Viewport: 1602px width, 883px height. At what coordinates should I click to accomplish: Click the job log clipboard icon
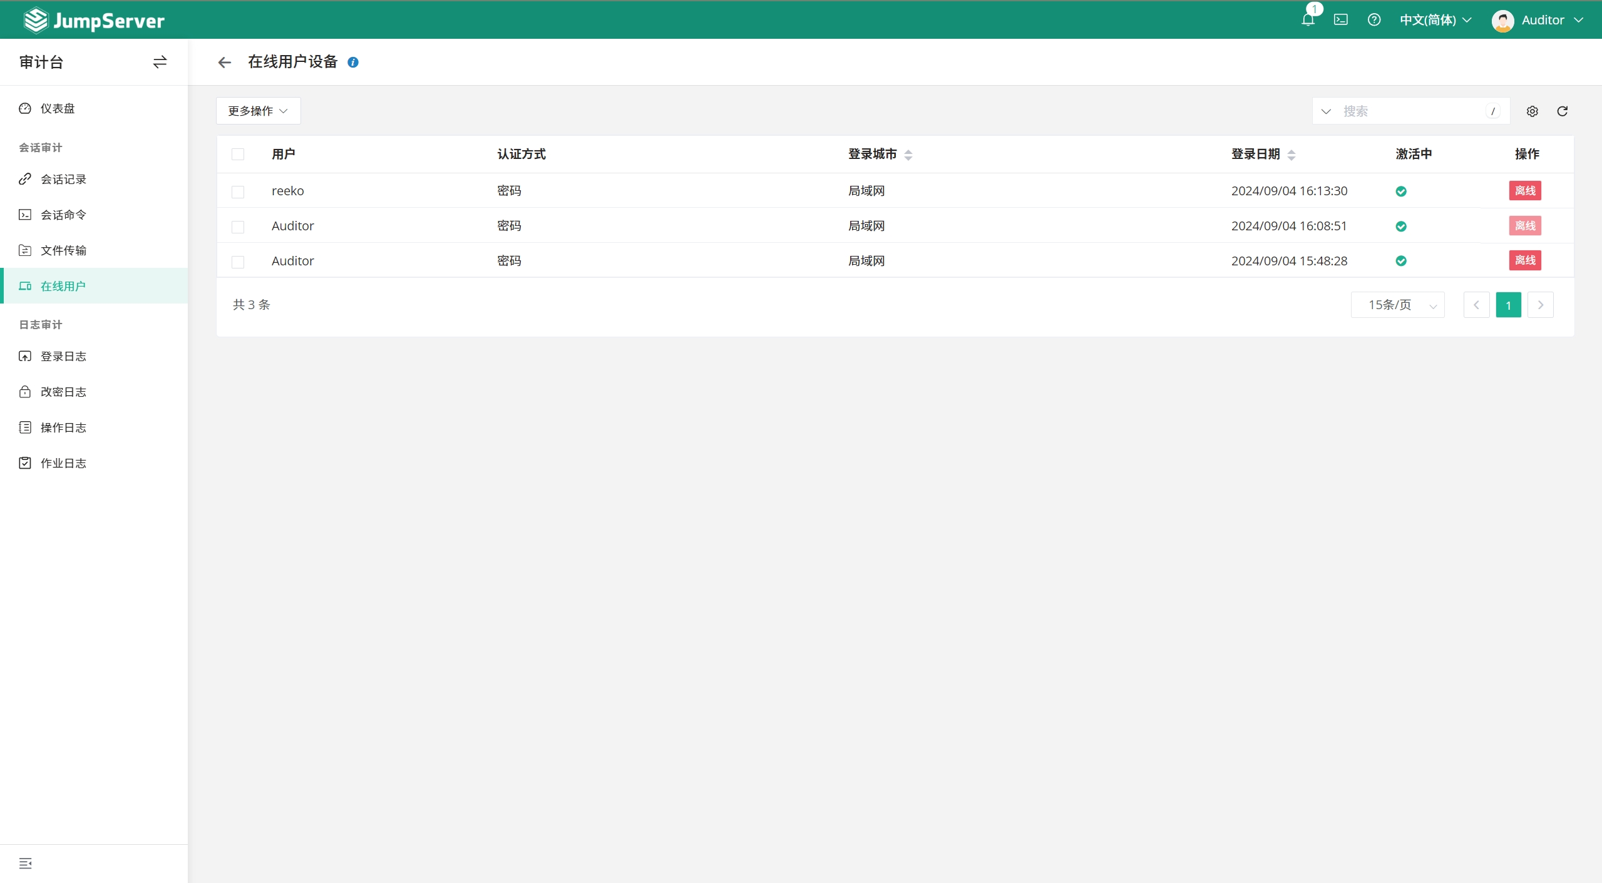point(25,463)
